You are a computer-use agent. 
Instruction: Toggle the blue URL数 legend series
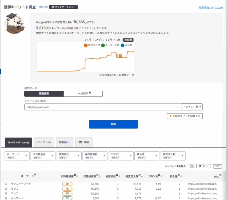point(126,45)
